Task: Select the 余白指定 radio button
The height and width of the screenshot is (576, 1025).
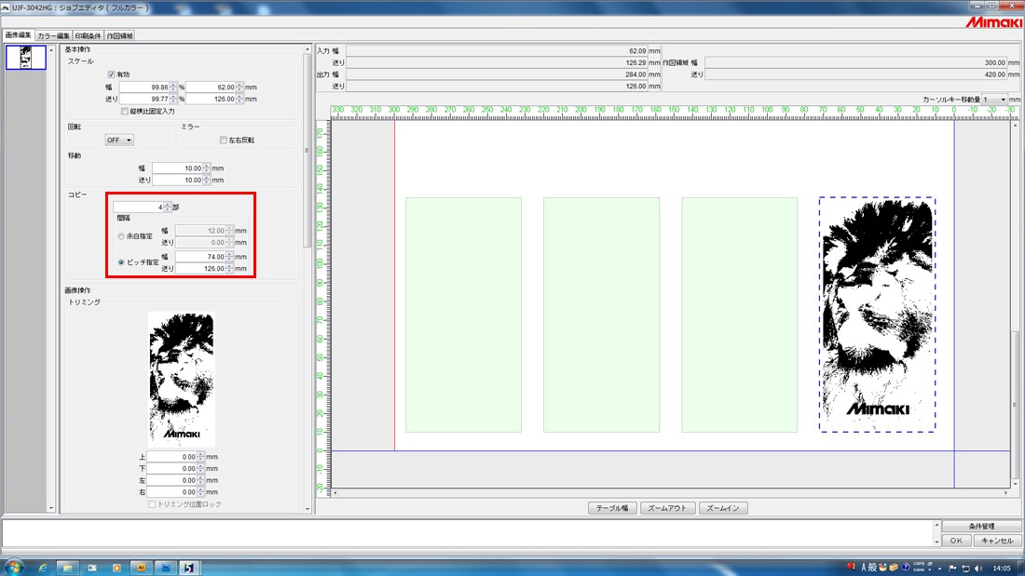Action: pos(122,236)
